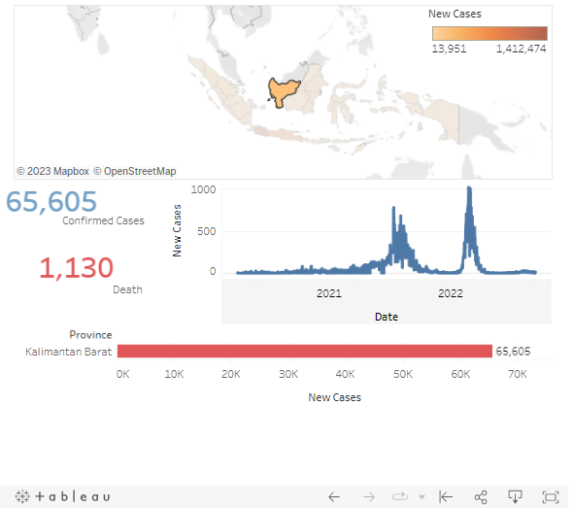Click the Province header label
Viewport: 573px width, 508px height.
(90, 335)
